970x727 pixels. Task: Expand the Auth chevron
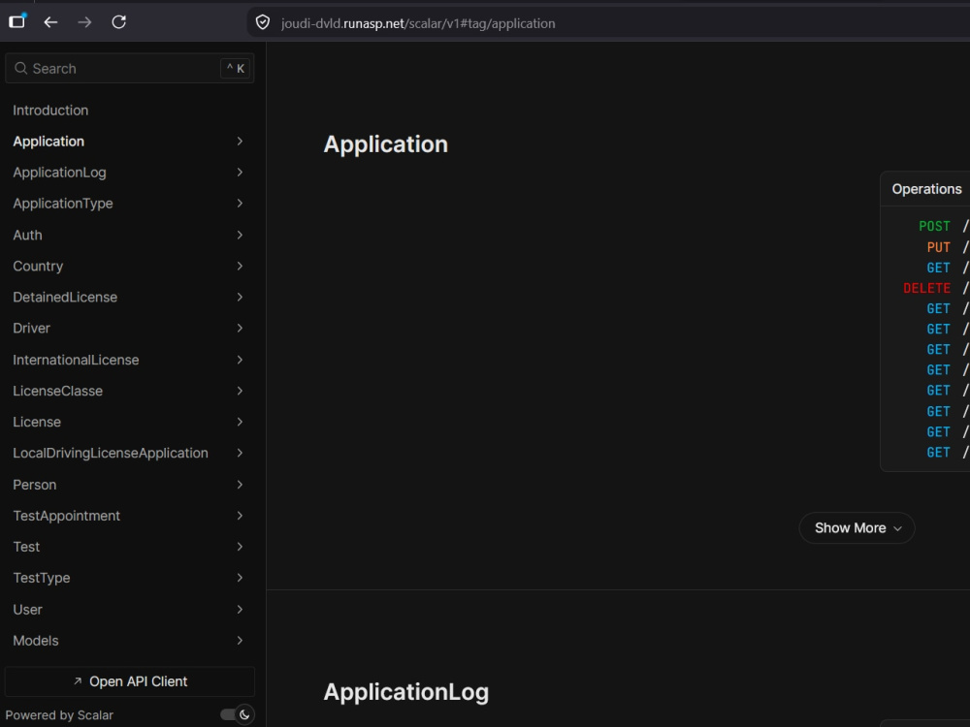click(240, 235)
